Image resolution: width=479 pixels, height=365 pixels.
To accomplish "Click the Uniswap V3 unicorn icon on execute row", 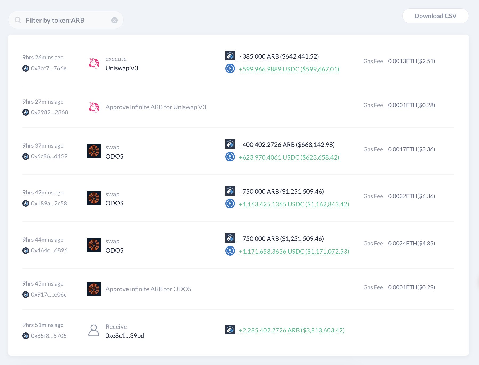I will 94,63.
